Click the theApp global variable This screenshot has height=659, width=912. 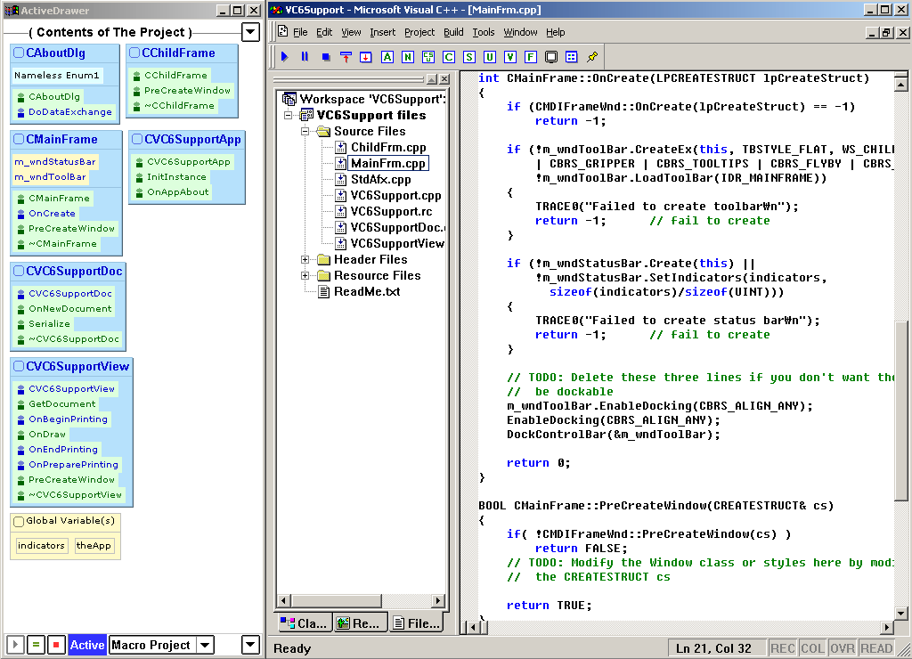(x=94, y=546)
